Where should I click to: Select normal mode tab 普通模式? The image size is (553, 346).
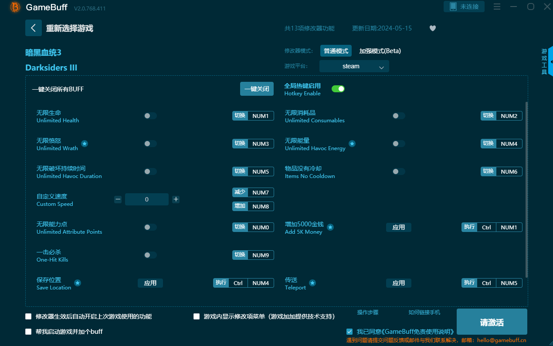coord(336,51)
